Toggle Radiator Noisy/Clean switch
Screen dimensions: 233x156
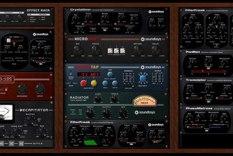pos(73,112)
